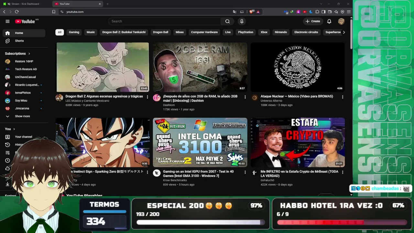Select the Gaming filter chip
The image size is (414, 233).
point(74,32)
